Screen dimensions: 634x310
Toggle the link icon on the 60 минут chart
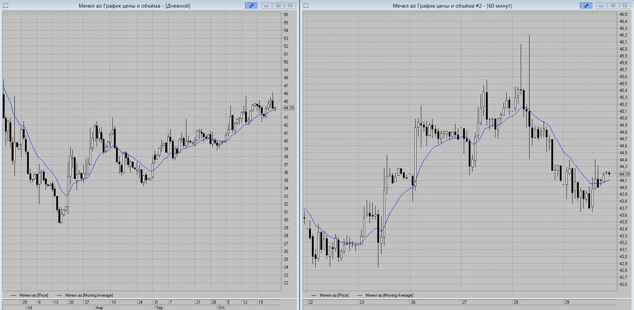pos(586,6)
